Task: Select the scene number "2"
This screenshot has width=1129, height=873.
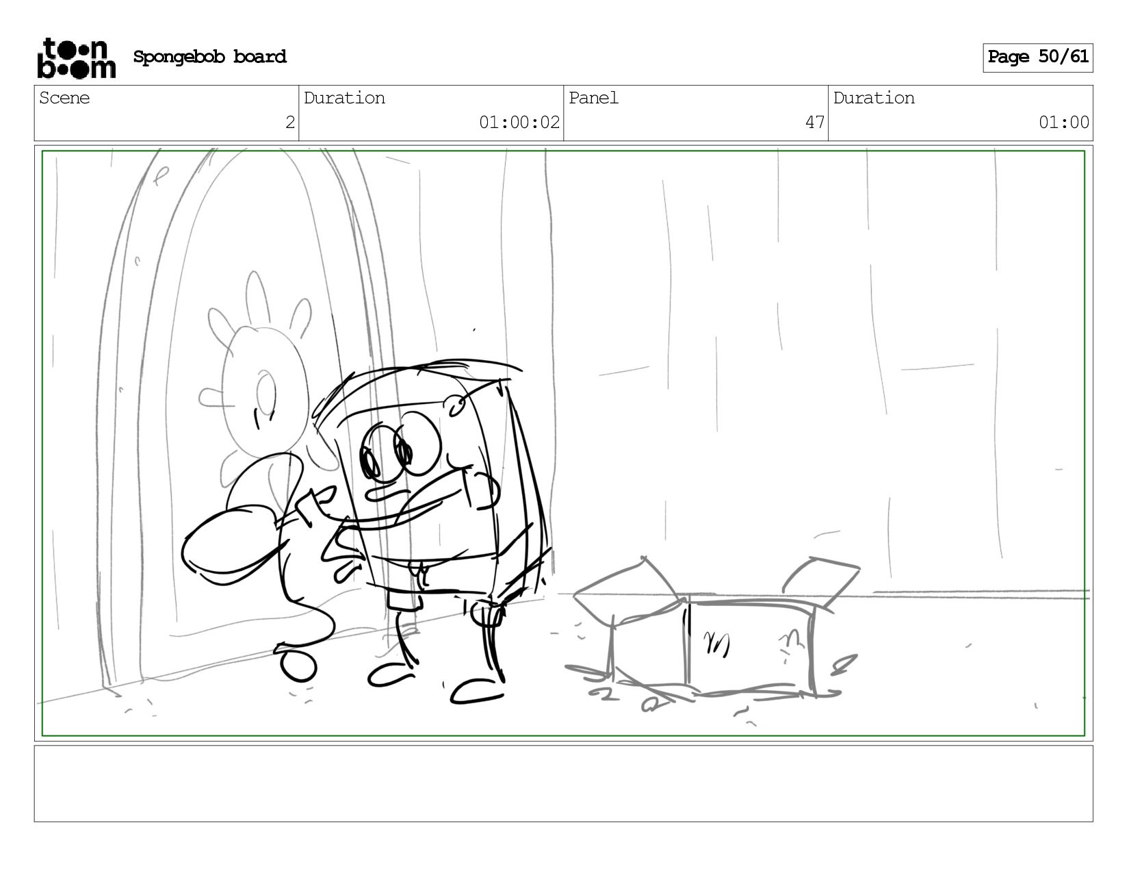Action: (290, 123)
